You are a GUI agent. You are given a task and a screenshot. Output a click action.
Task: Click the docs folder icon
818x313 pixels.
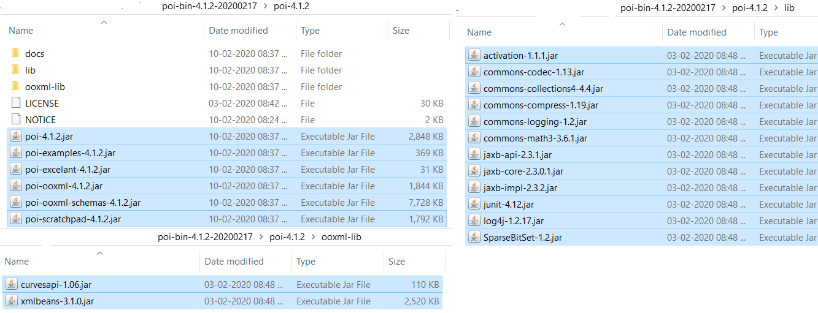16,53
